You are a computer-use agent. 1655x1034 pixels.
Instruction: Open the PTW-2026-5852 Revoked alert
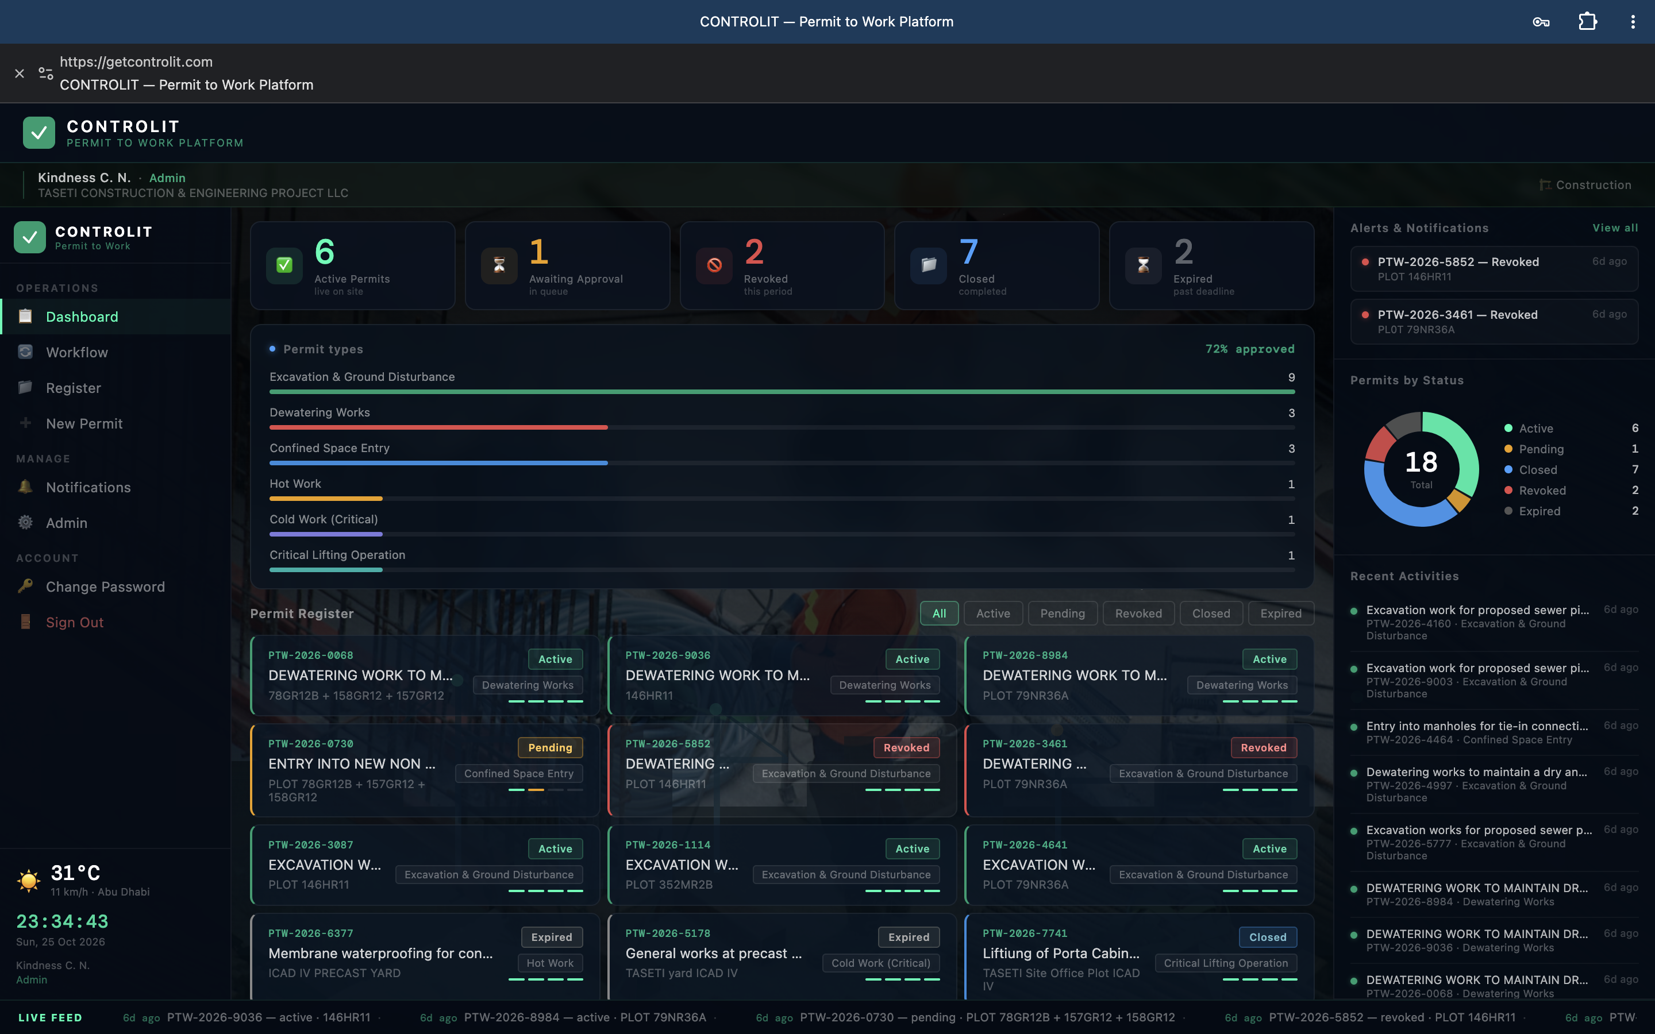coord(1494,269)
